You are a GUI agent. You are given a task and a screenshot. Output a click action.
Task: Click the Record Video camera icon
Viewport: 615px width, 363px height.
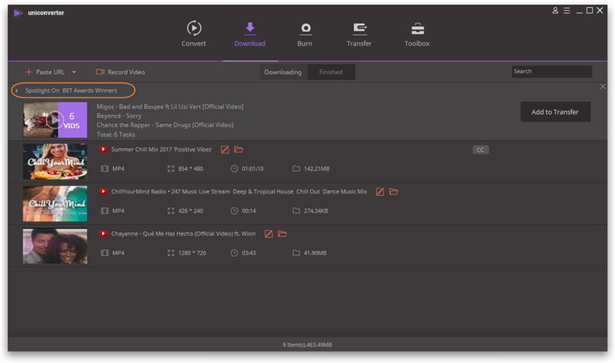100,72
